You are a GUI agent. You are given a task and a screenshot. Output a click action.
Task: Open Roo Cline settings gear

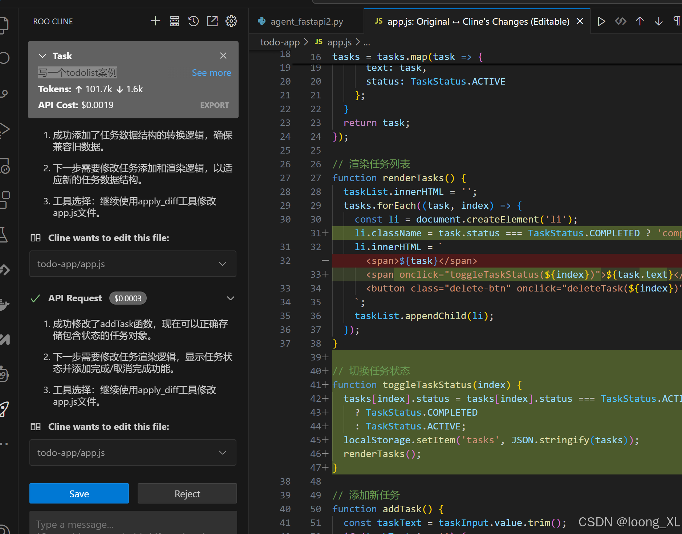(231, 21)
